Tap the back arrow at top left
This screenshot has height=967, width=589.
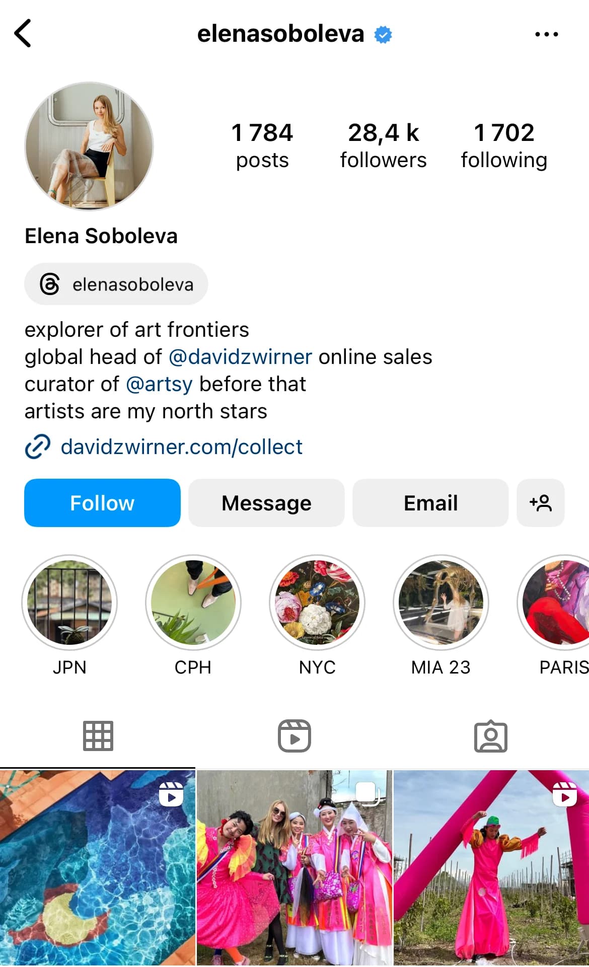23,33
